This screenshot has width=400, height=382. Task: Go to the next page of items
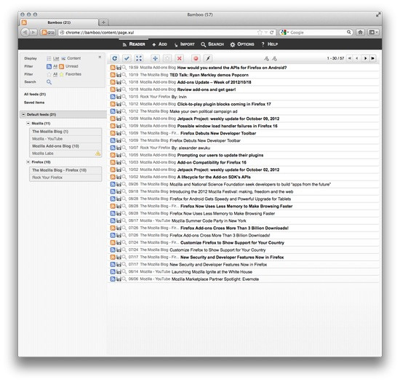tap(365, 58)
